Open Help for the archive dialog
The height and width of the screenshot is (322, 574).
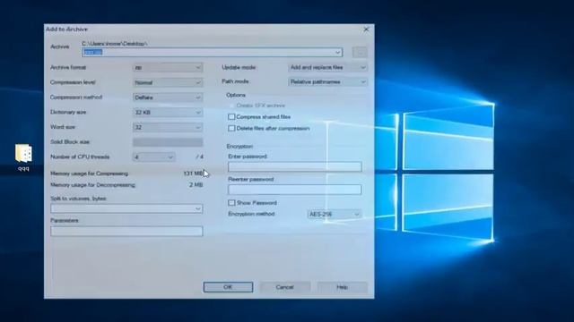(342, 287)
